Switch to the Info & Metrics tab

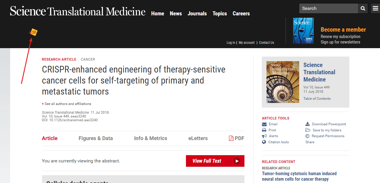pyautogui.click(x=150, y=138)
